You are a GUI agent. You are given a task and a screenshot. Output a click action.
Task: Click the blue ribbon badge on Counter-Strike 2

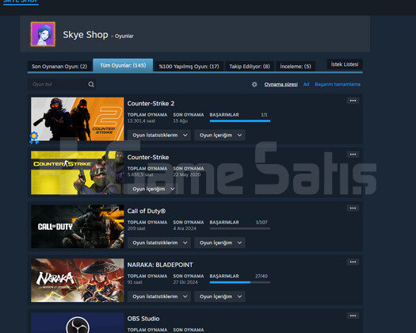tap(34, 137)
